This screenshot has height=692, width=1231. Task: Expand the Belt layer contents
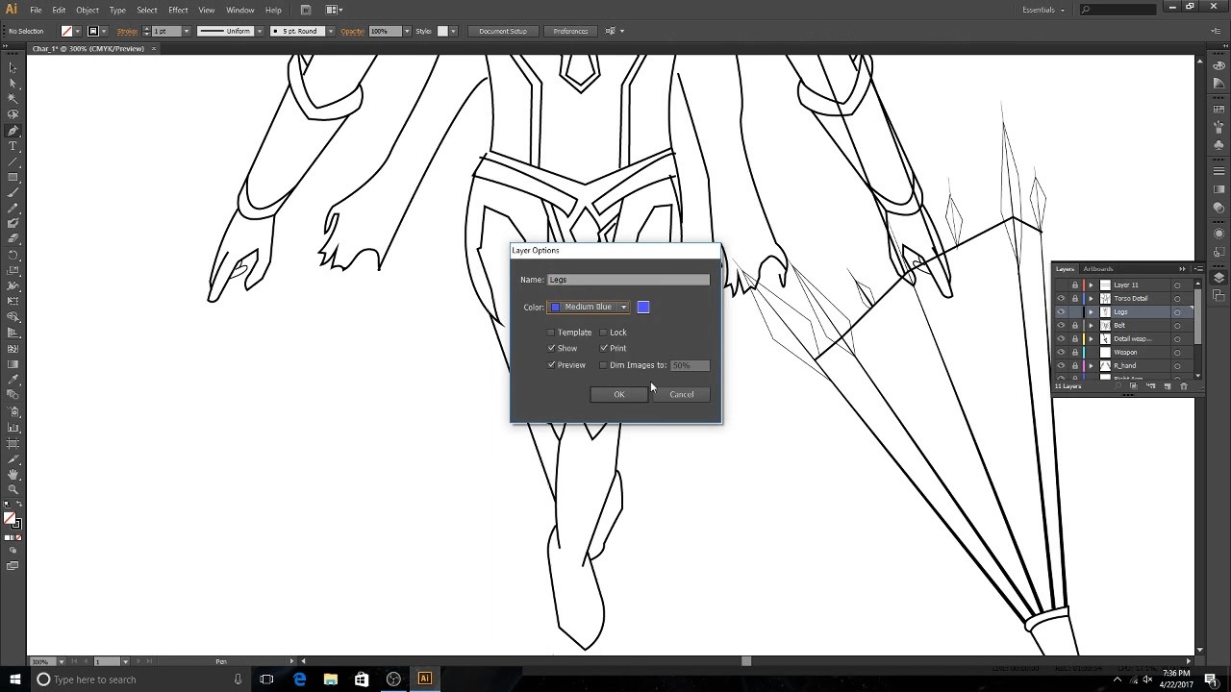(1091, 326)
